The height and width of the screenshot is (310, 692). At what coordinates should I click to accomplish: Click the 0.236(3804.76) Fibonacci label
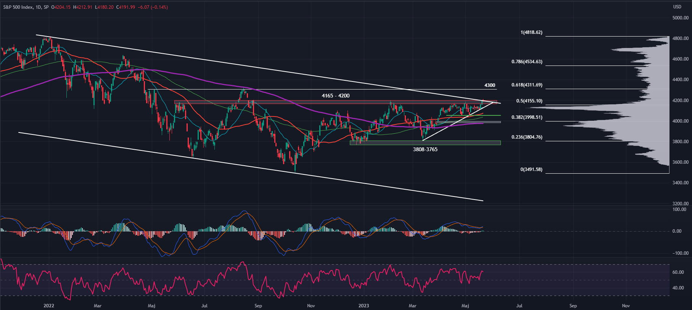527,137
